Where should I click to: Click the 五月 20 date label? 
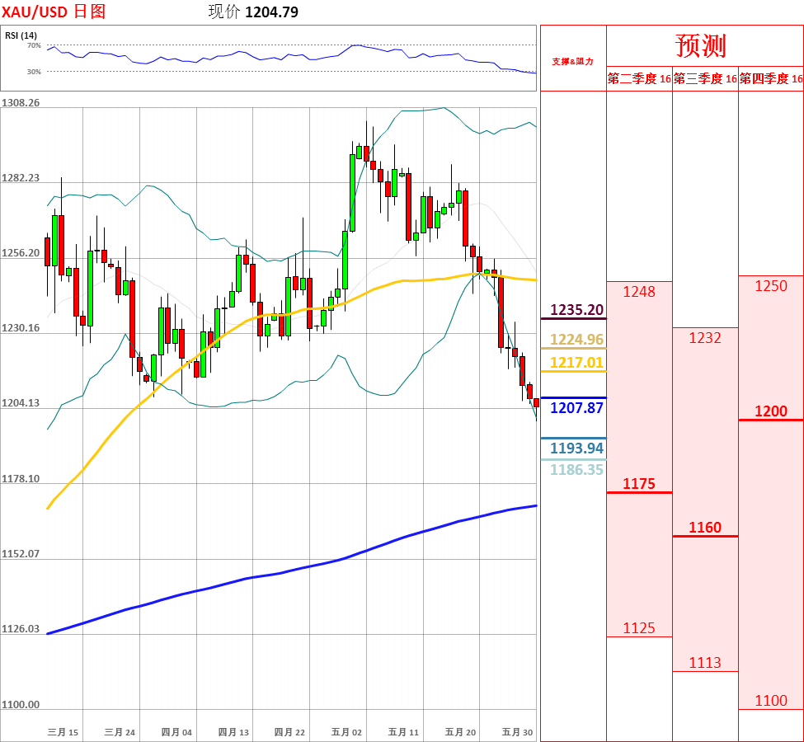pyautogui.click(x=460, y=732)
